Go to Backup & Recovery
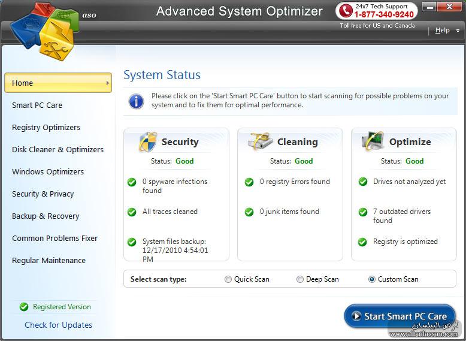The height and width of the screenshot is (341, 466). pos(46,216)
